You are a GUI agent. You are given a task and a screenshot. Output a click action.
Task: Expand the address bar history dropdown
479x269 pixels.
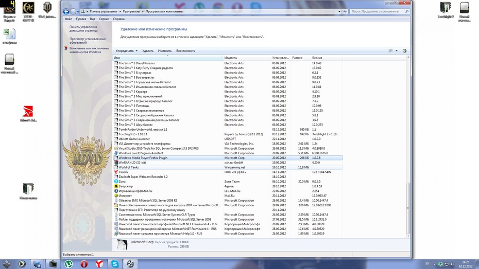point(339,12)
